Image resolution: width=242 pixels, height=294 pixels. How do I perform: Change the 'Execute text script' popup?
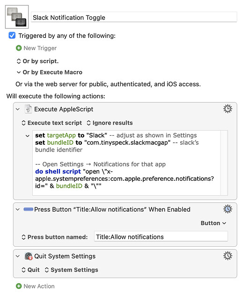pos(52,123)
